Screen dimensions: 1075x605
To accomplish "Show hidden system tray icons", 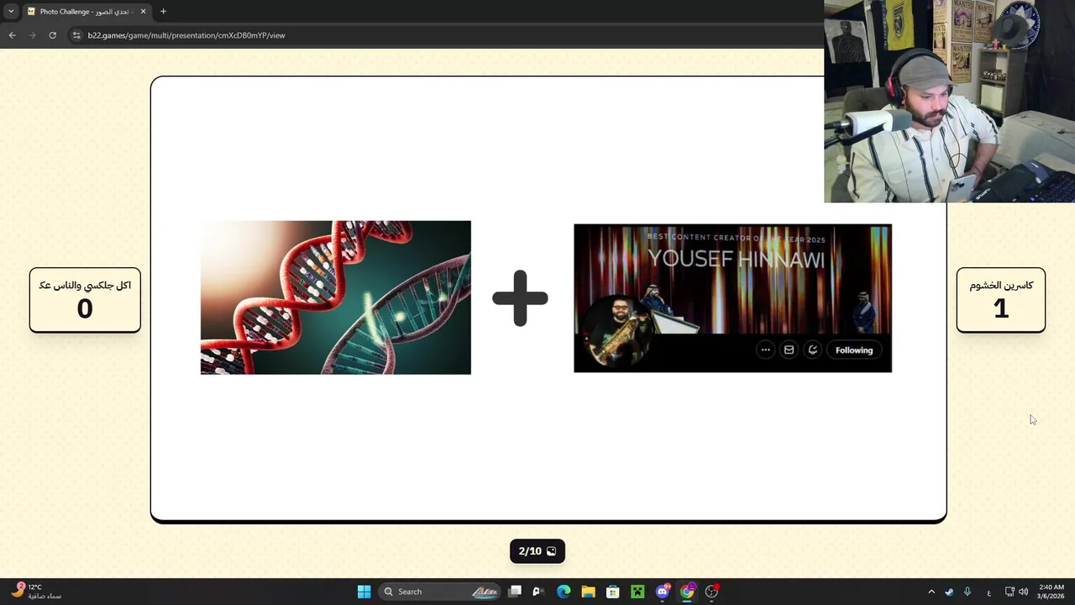I will 931,592.
